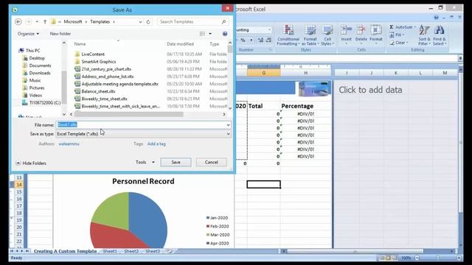
Task: Apply percent style in Number group
Action: coord(243,40)
